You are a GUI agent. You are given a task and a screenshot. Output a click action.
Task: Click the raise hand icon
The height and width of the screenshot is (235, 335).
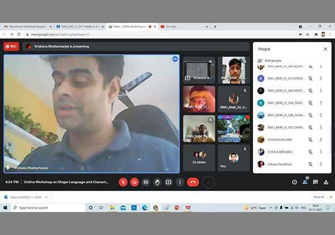tap(157, 182)
